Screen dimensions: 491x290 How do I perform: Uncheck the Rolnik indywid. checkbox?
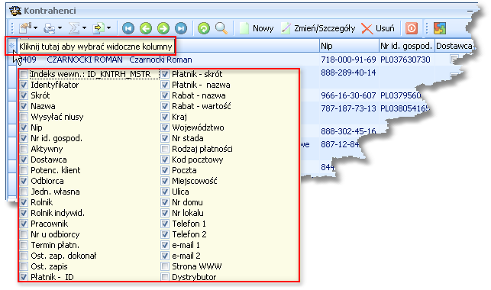tap(24, 213)
